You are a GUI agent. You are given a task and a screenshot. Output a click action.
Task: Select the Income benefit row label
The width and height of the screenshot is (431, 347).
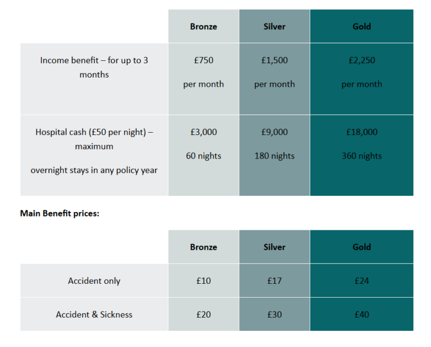[x=94, y=67]
